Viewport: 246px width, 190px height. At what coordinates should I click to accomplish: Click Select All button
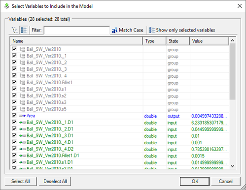21,181
